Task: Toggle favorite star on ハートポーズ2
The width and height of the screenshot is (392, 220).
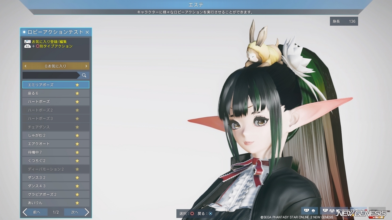Action: pos(77,110)
